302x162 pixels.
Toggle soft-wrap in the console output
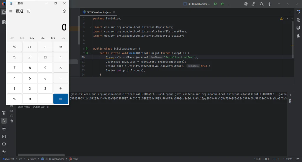12,106
